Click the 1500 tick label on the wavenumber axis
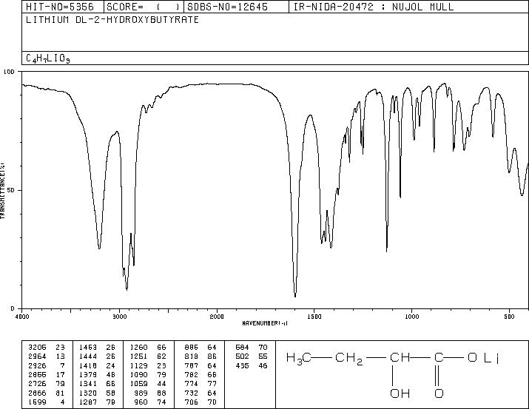This screenshot has width=529, height=409. click(314, 317)
